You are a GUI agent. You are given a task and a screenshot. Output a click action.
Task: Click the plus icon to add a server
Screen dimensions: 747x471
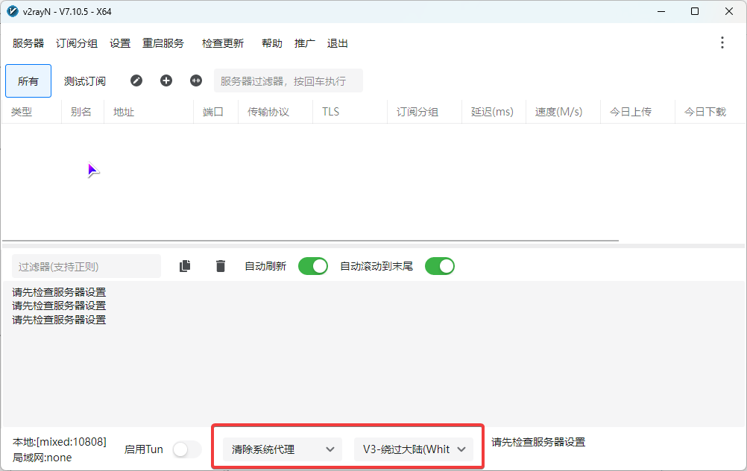(x=166, y=80)
